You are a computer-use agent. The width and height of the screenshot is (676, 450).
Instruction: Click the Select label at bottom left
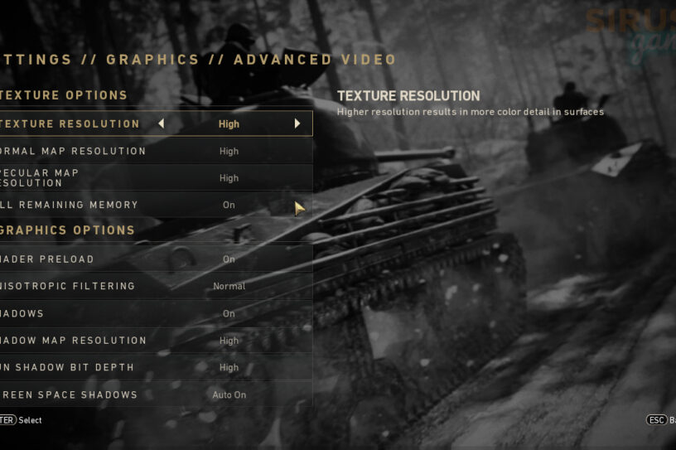30,420
